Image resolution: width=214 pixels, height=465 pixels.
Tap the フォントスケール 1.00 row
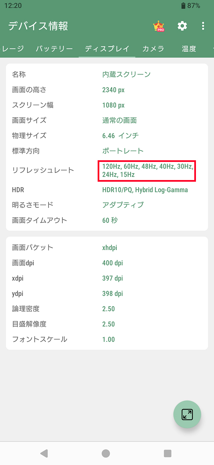[107, 339]
